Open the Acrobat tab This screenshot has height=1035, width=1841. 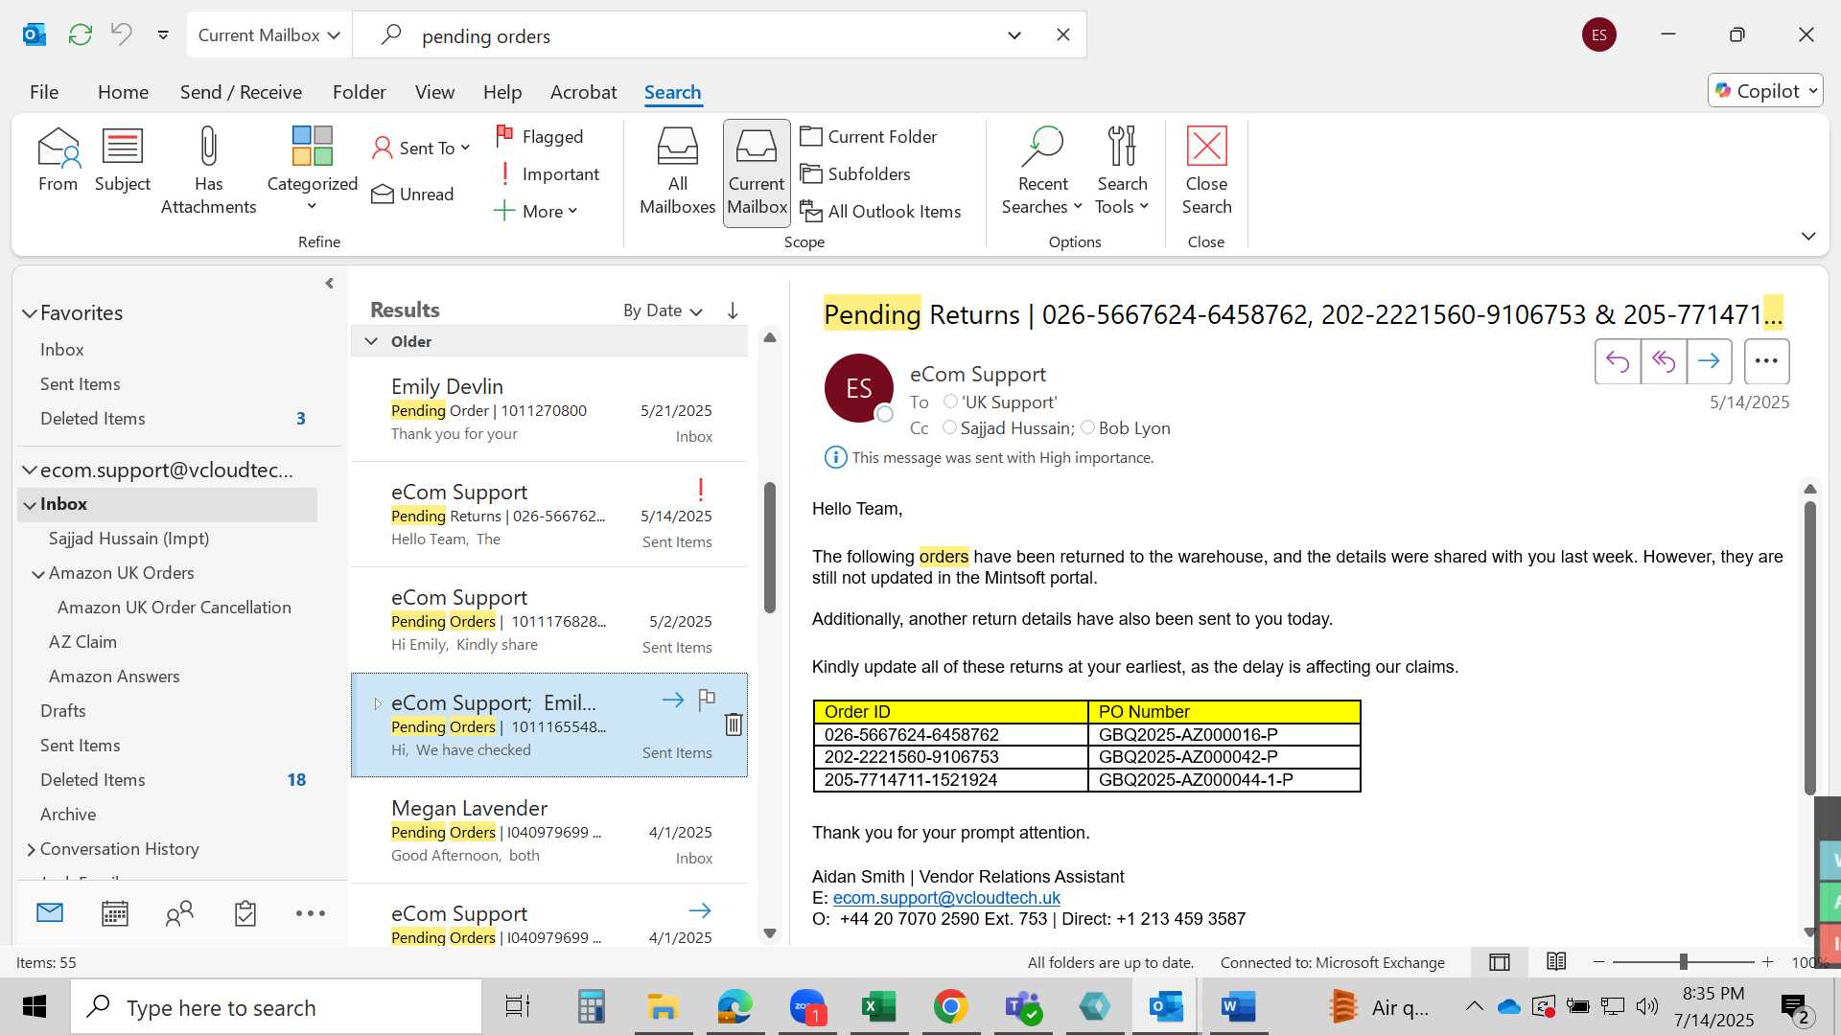coord(583,92)
